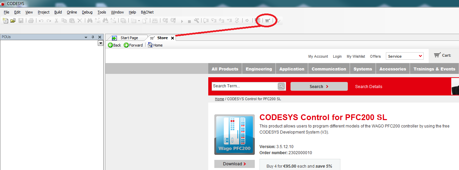
Task: Click the Home icon in browser bar
Action: pos(150,45)
